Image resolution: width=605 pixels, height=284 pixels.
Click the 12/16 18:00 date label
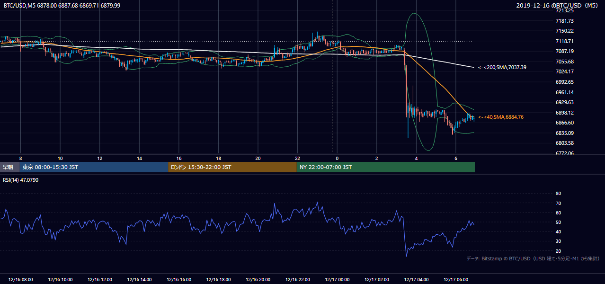point(218,280)
